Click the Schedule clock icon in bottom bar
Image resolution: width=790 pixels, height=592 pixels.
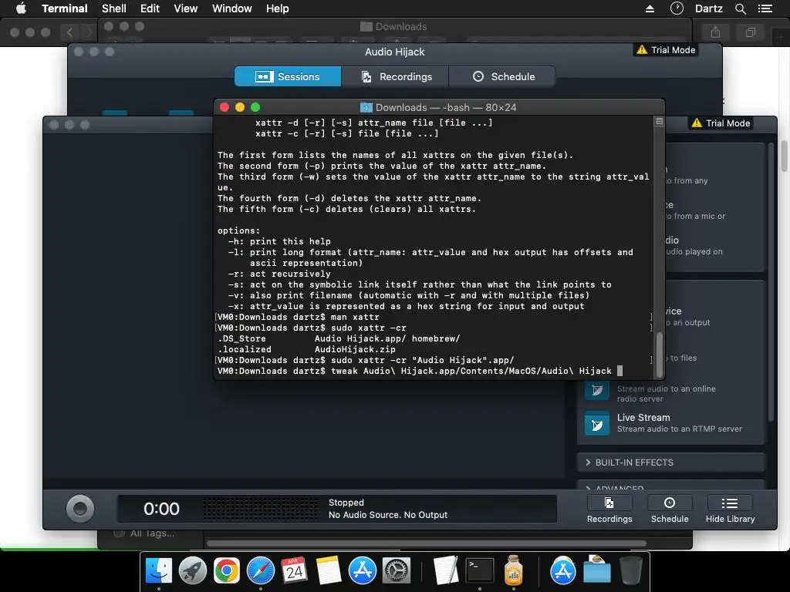point(670,503)
